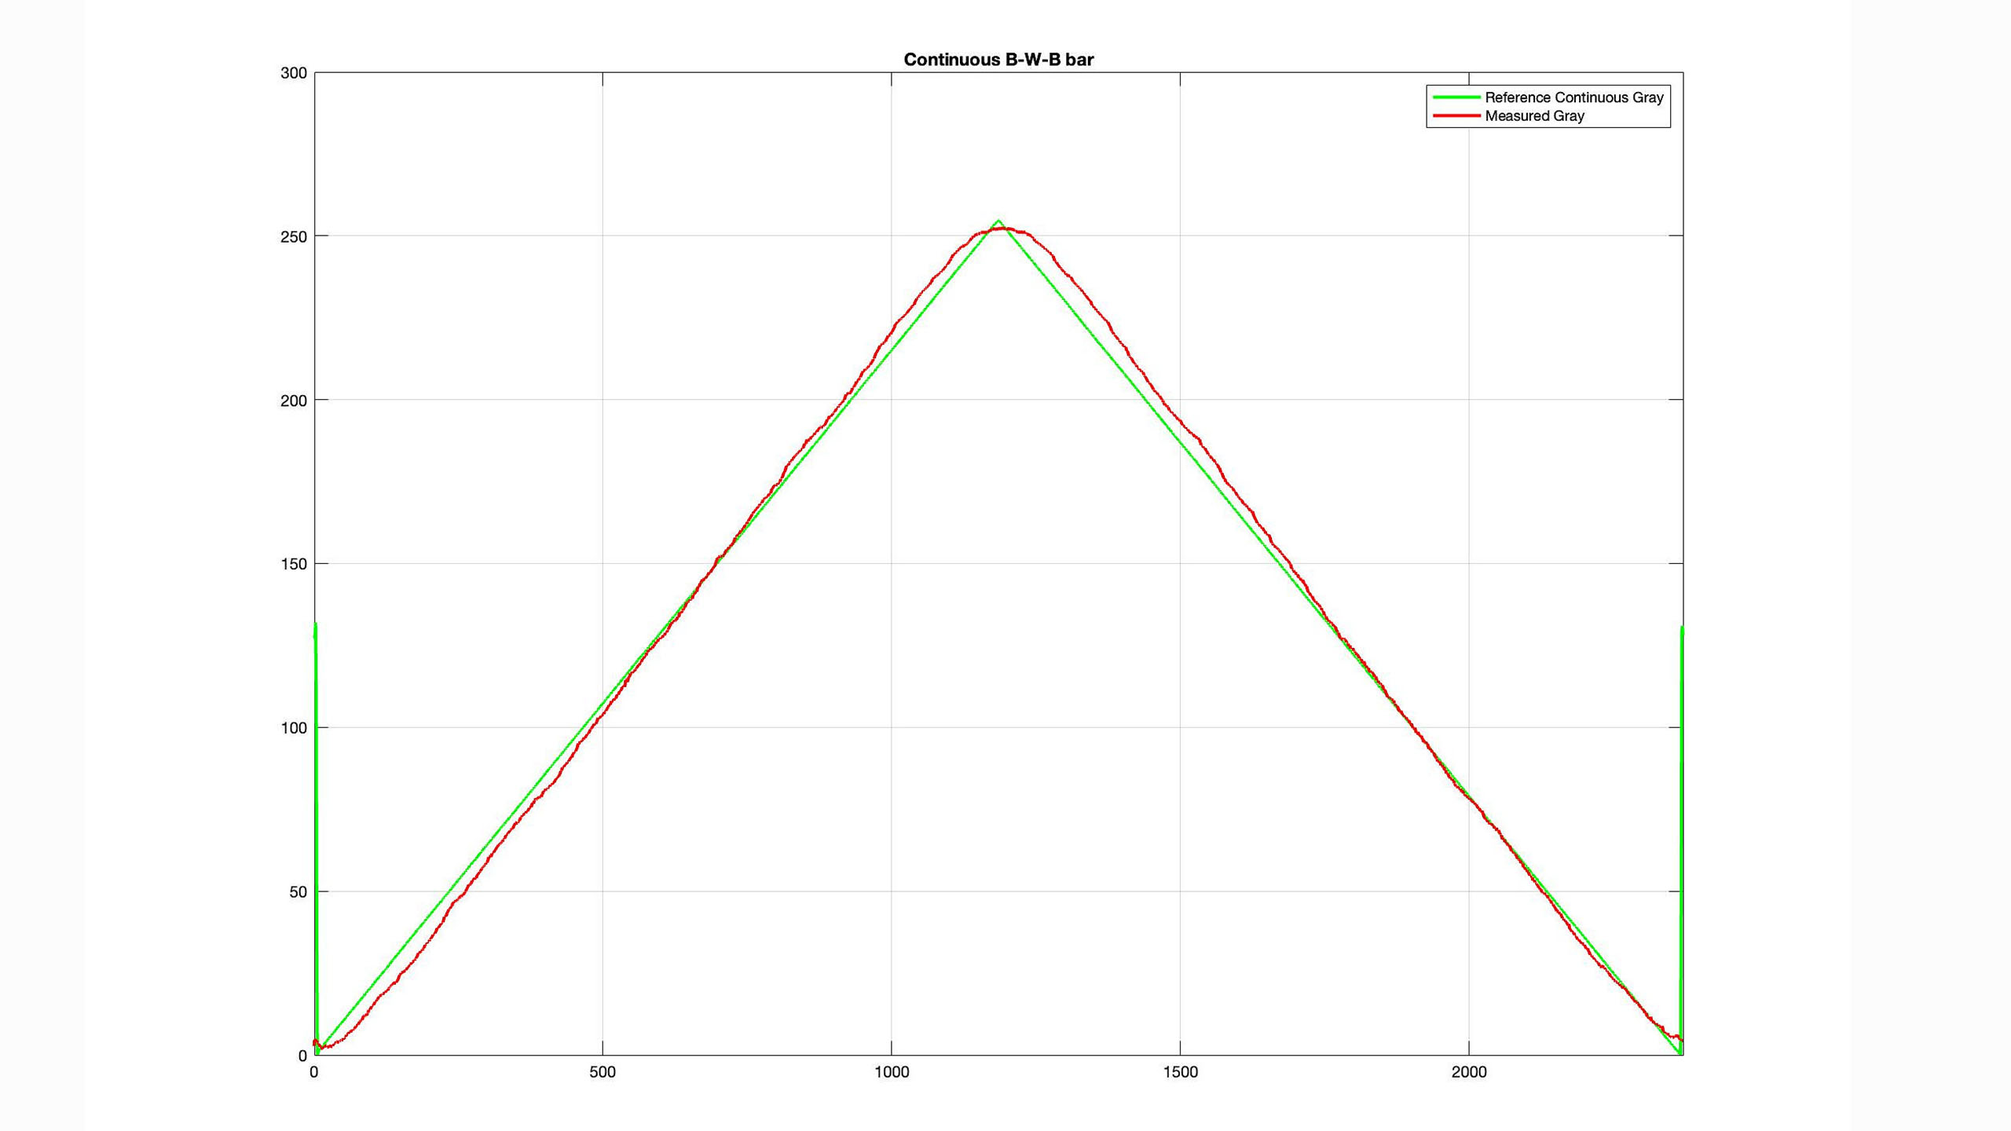Click the red legend line sample

[1456, 116]
